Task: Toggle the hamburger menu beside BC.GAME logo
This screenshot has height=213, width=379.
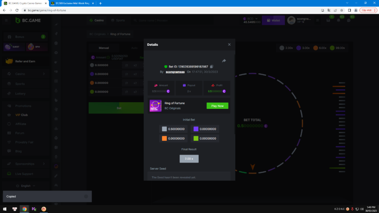Action: click(x=6, y=20)
